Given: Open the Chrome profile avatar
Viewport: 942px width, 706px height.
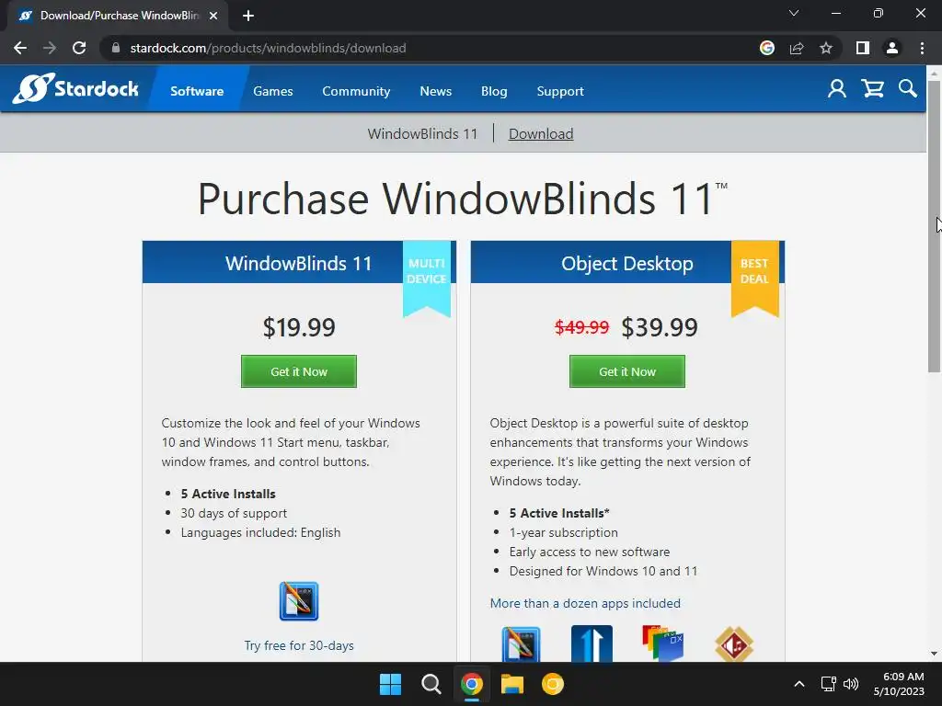Looking at the screenshot, I should 892,48.
